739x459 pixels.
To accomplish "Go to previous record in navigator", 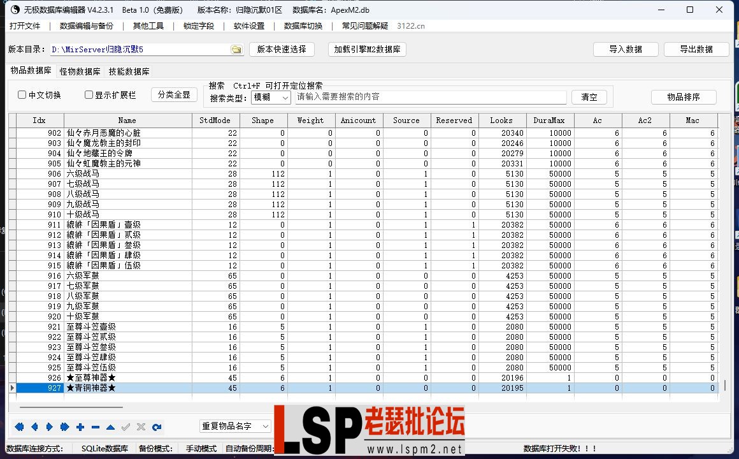I will 34,427.
